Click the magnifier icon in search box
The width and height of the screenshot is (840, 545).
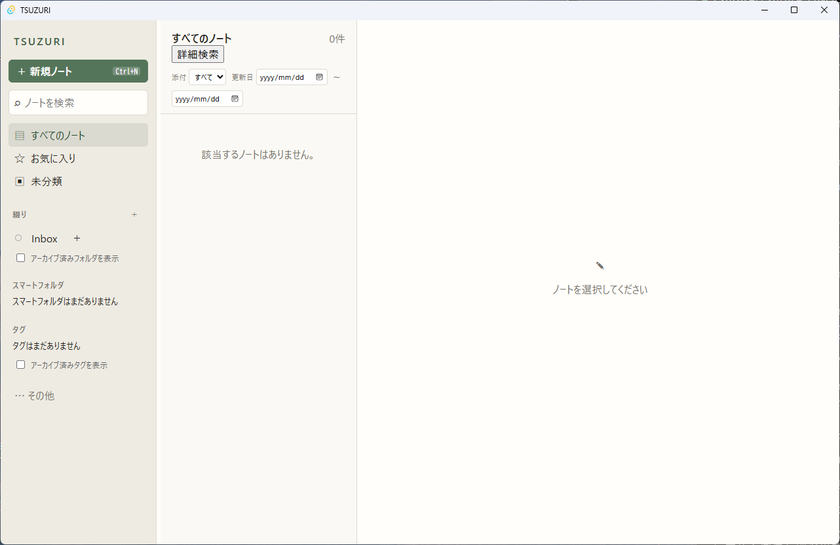[18, 103]
